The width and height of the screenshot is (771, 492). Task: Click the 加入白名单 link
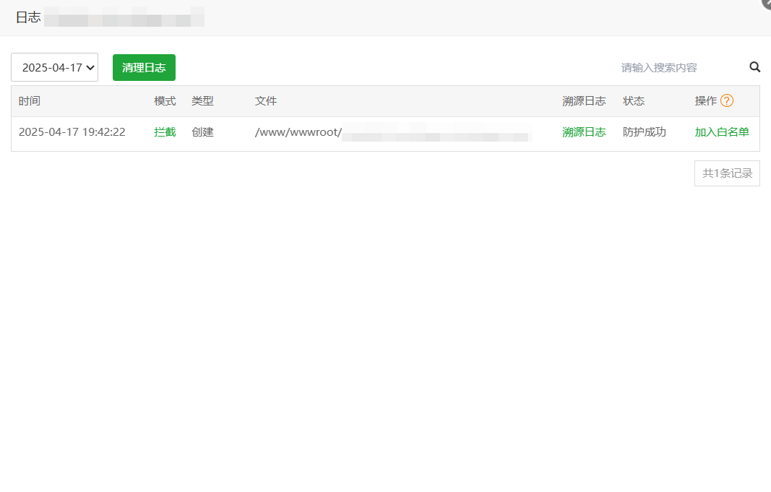(722, 132)
